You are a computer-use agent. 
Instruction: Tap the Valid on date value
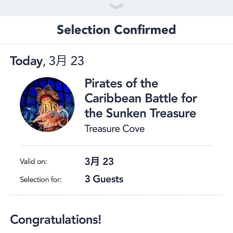coord(99,161)
